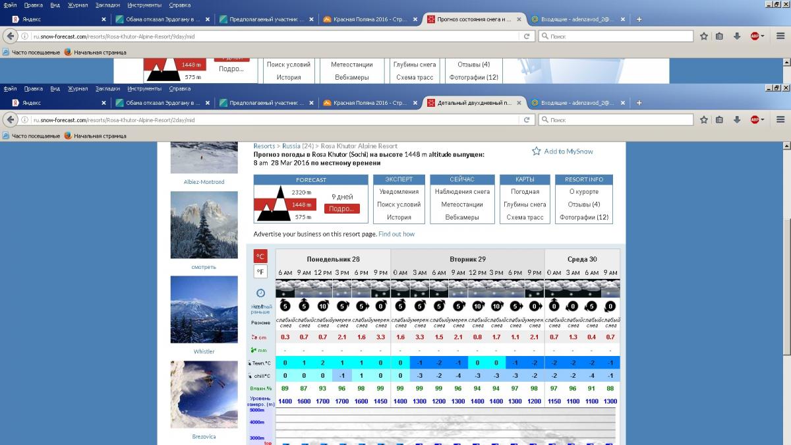This screenshot has width=791, height=445.
Task: Open Закладки menu in the front window
Action: [x=107, y=88]
